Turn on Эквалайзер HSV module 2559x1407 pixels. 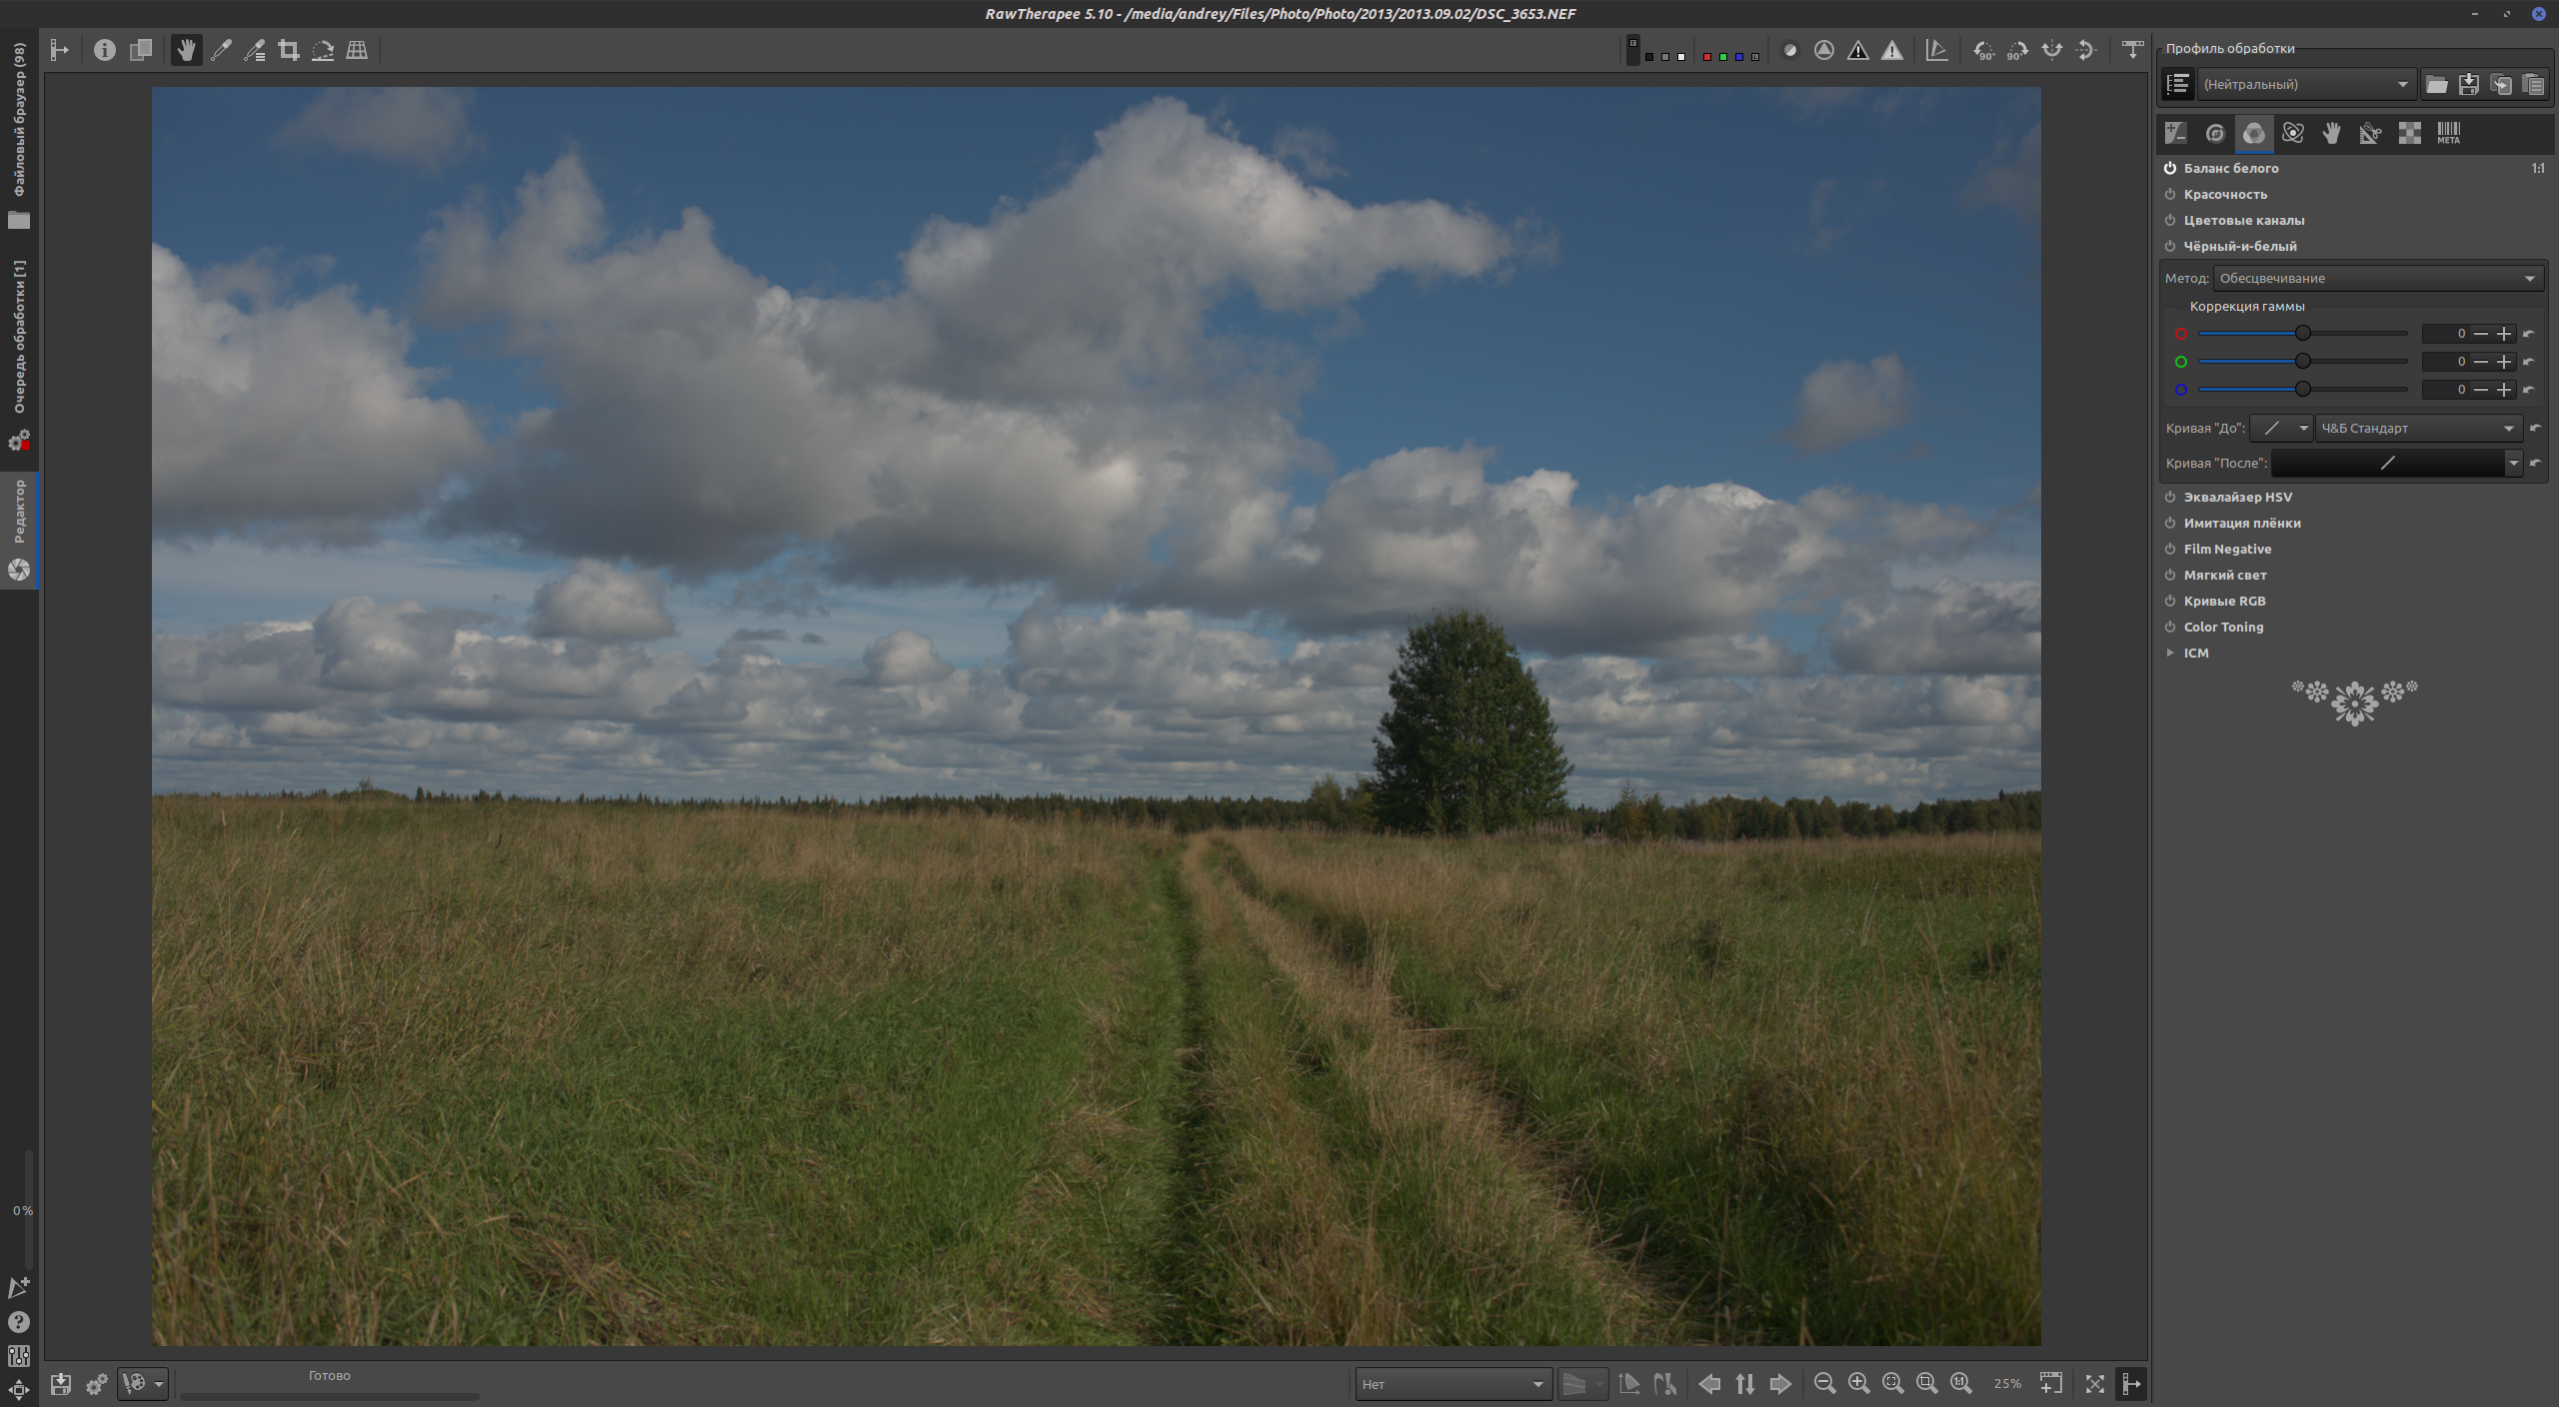2170,497
